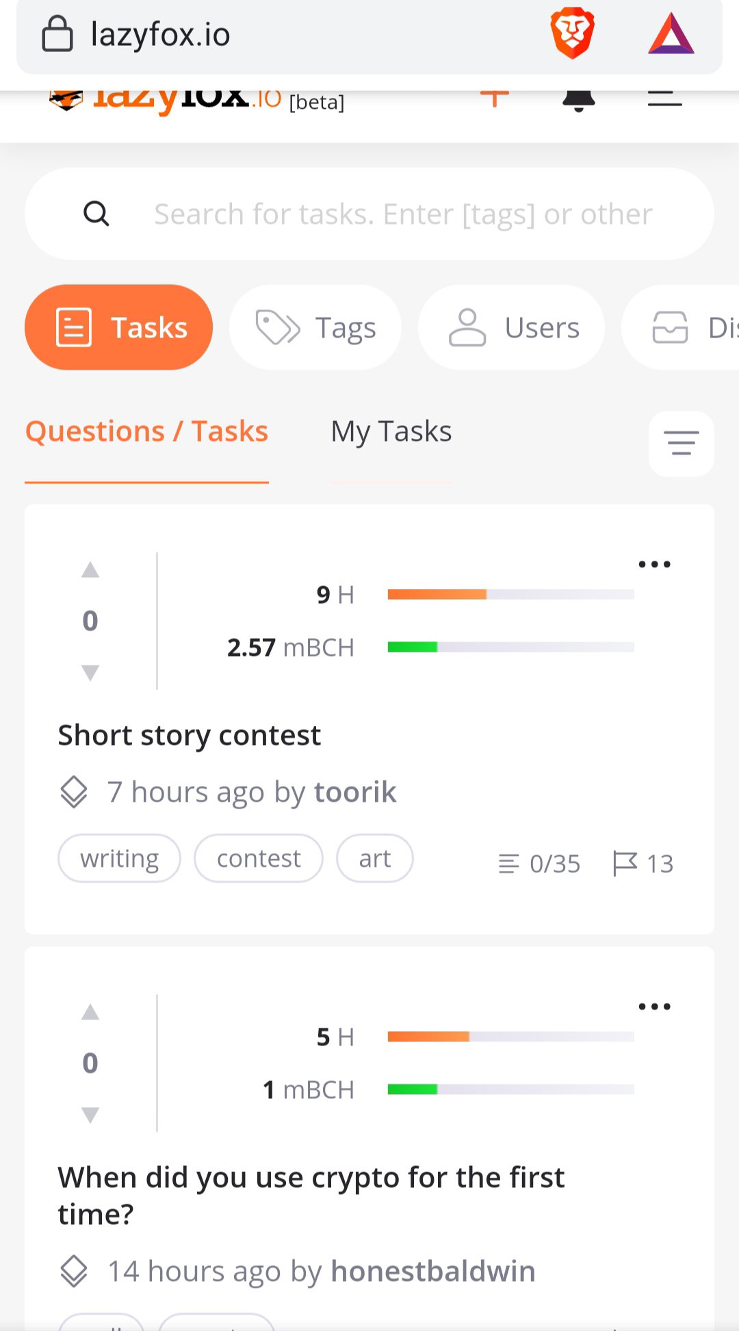Viewport: 739px width, 1331px height.
Task: Click the orange 9 H time progress bar
Action: pyautogui.click(x=510, y=594)
